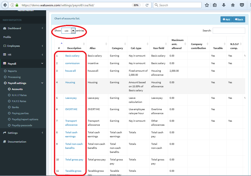251x176 pixels.
Task: Select Payslip passcode sidebar item
Action: coord(22,125)
